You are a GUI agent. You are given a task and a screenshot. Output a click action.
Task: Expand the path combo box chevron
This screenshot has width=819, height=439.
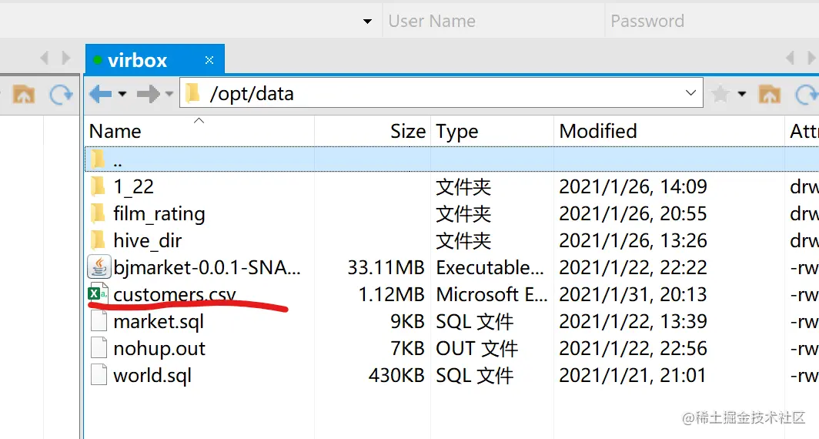pyautogui.click(x=690, y=93)
